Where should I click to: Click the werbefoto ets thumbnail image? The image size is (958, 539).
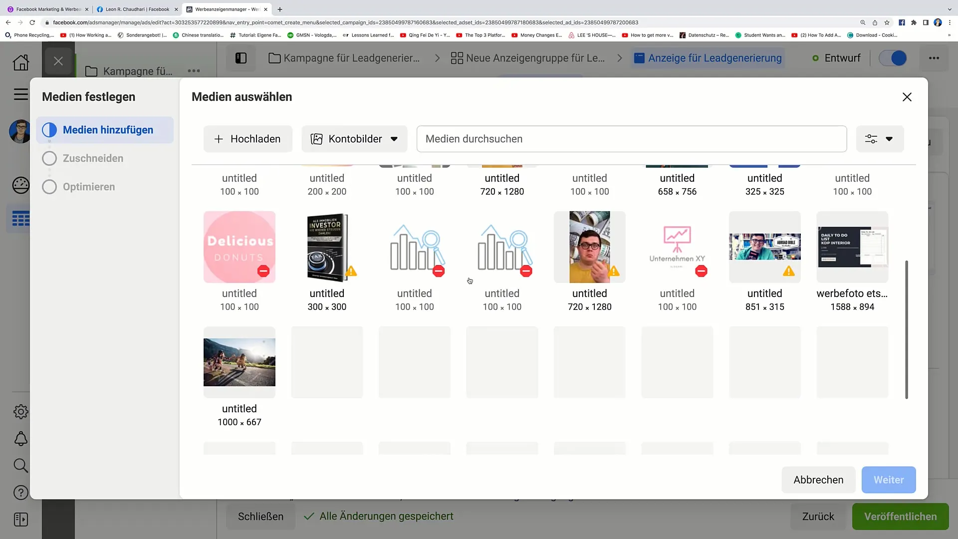[x=852, y=247]
